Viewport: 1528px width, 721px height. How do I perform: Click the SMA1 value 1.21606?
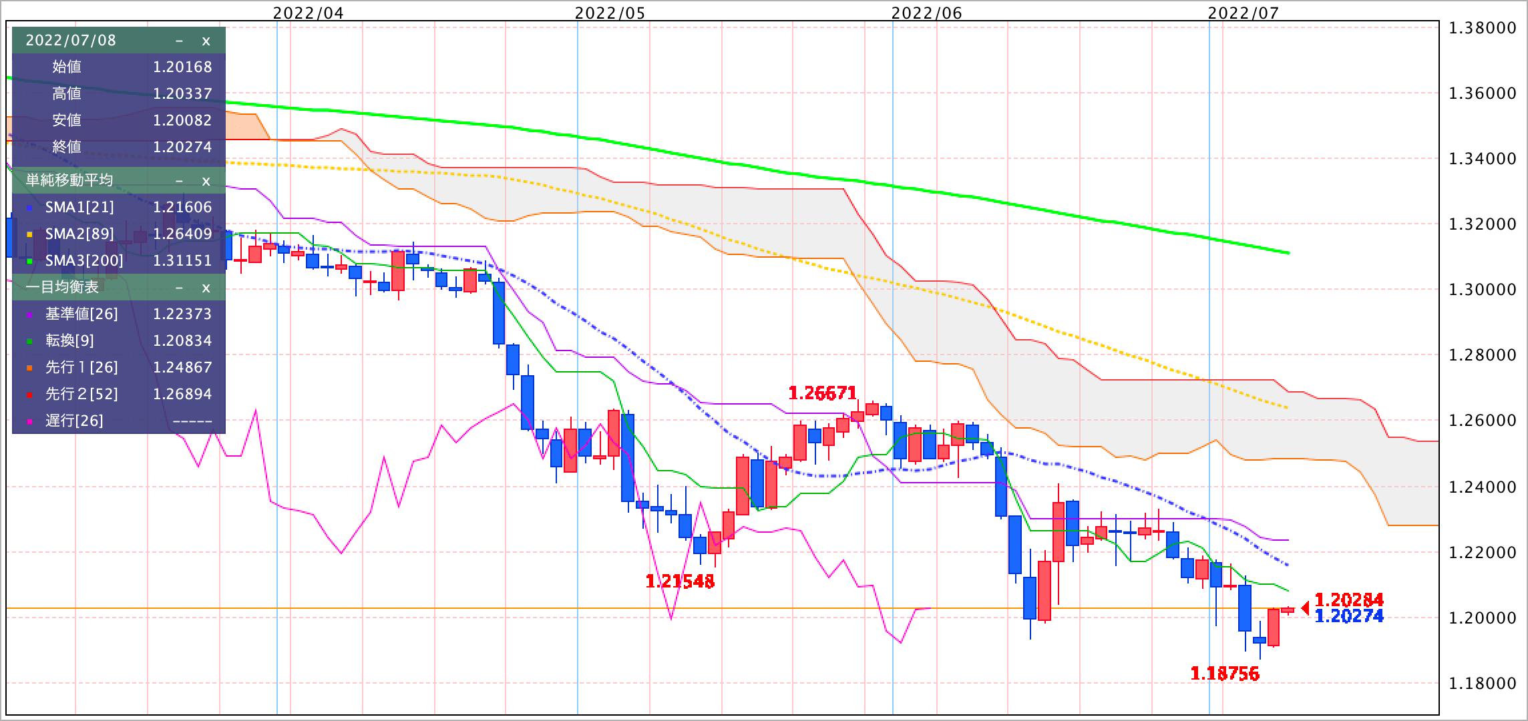click(x=182, y=207)
